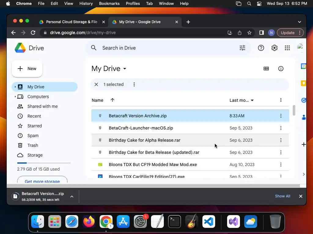313x234 pixels.
Task: Click the search magnifier icon in Drive
Action: click(x=94, y=48)
